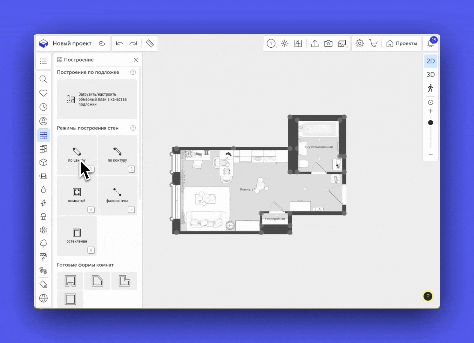The width and height of the screenshot is (474, 343).
Task: Click the undo arrow in the toolbar
Action: [120, 44]
